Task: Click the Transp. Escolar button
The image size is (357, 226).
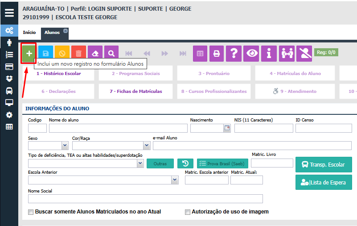Action: point(324,164)
